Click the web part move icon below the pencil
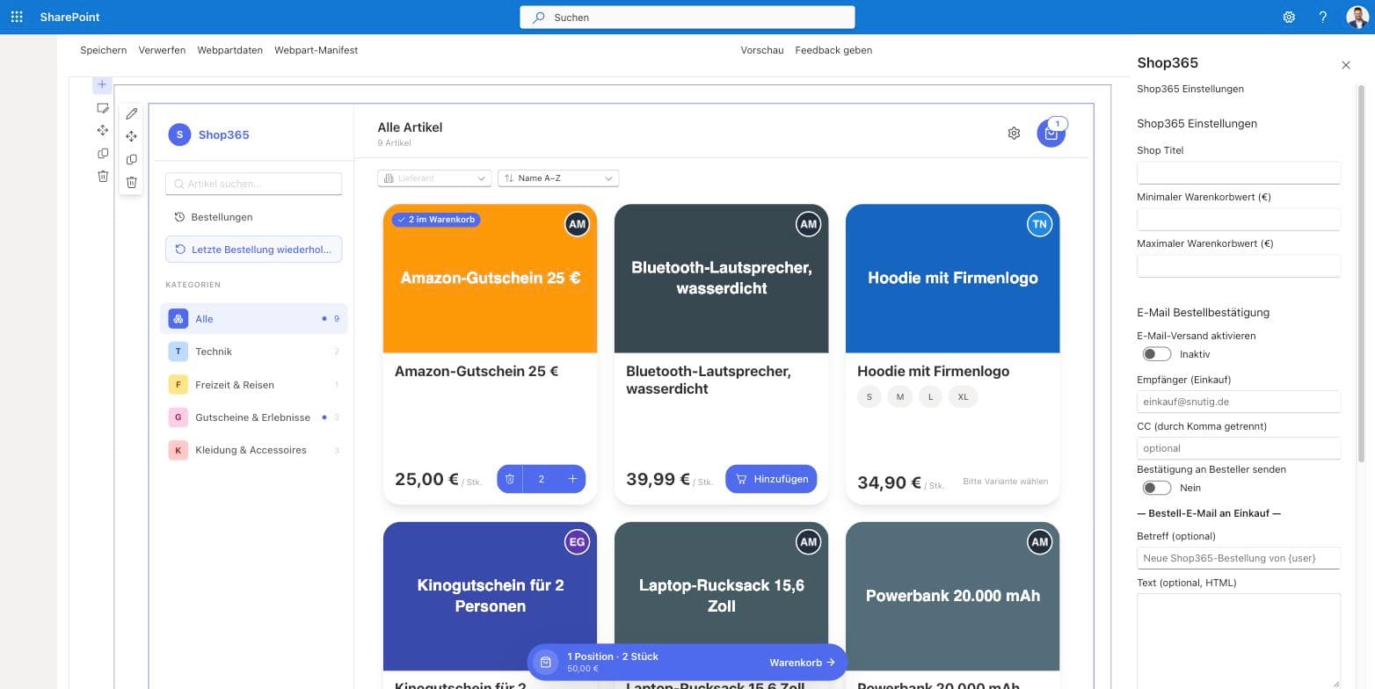 point(132,136)
